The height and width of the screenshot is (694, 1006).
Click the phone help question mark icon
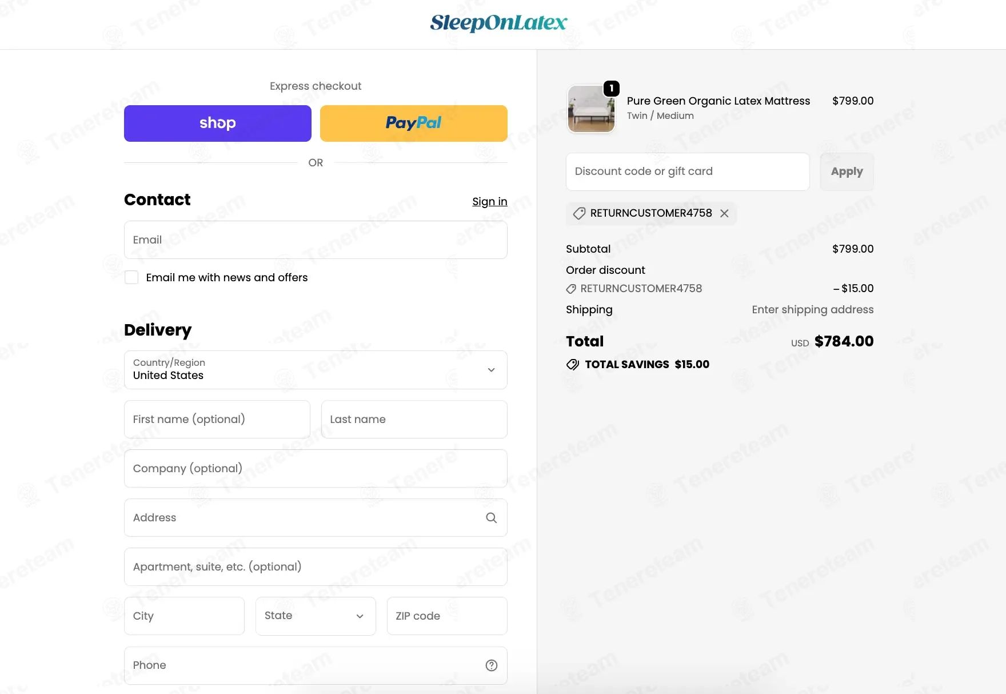pos(492,665)
